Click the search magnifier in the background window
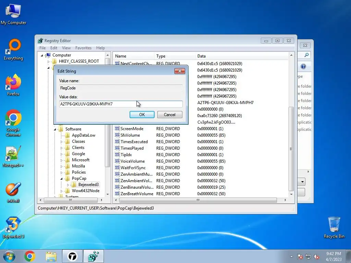The height and width of the screenshot is (263, 351). (x=306, y=55)
